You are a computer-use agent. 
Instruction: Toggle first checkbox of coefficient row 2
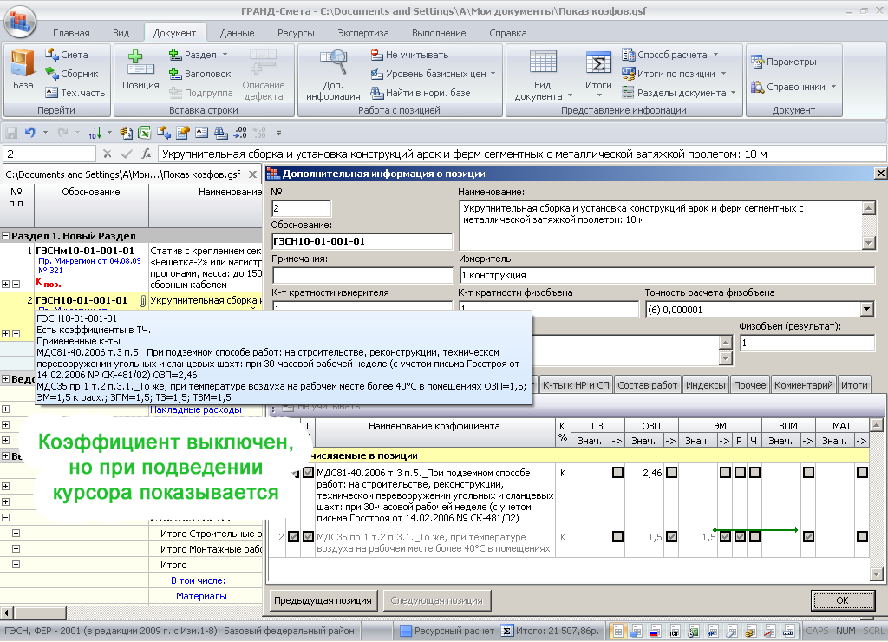tap(293, 537)
